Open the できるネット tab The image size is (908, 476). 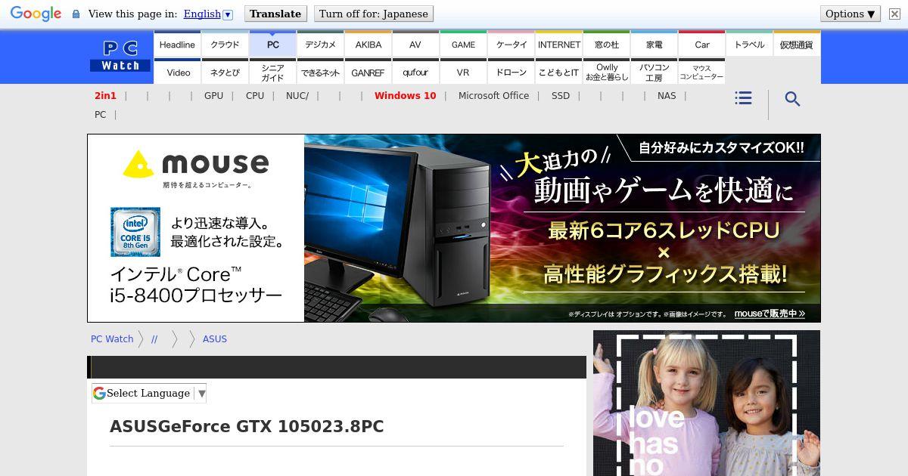(320, 72)
